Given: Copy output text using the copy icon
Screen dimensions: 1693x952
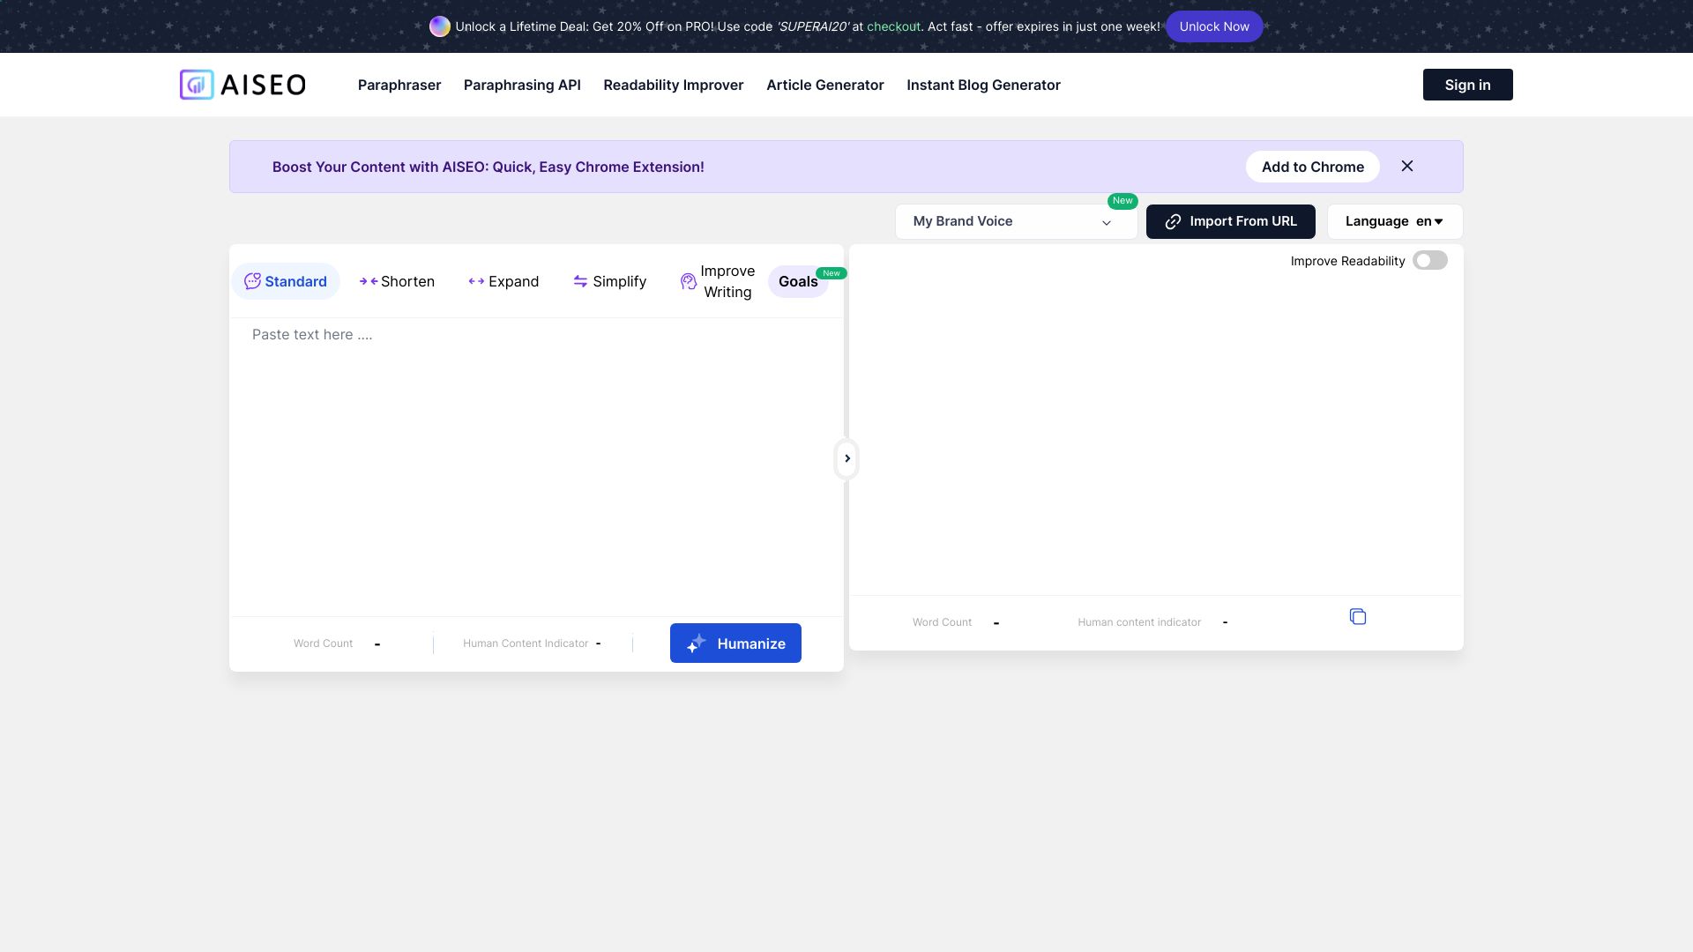Looking at the screenshot, I should click(1358, 616).
